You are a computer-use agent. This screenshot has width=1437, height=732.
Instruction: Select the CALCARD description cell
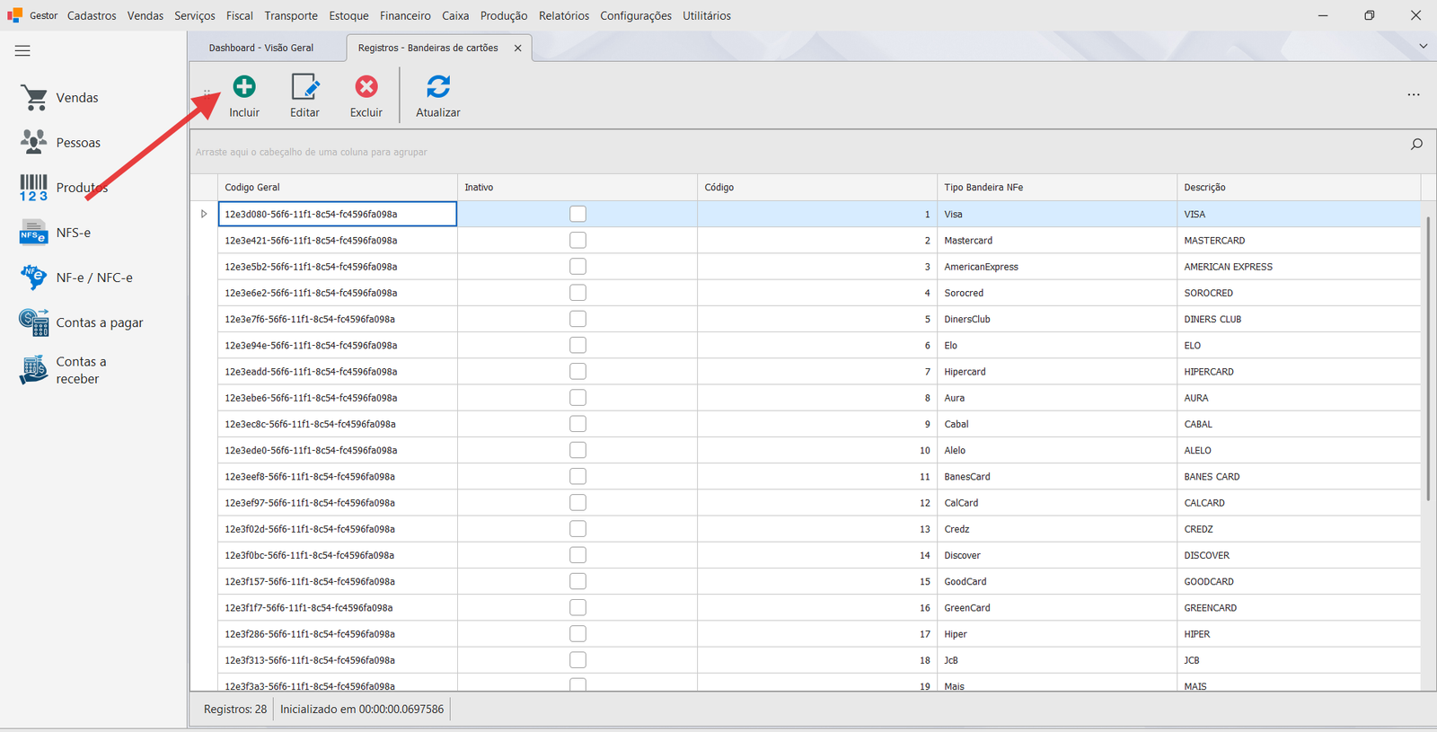click(1299, 503)
